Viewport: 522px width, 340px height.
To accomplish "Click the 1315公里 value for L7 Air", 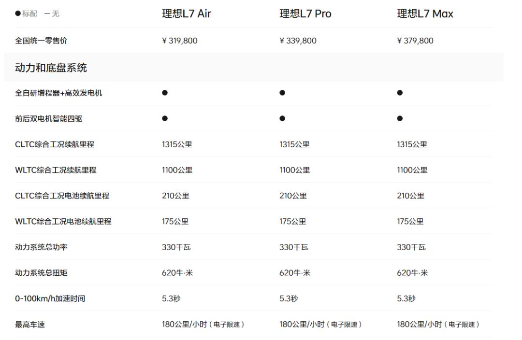I will click(177, 144).
